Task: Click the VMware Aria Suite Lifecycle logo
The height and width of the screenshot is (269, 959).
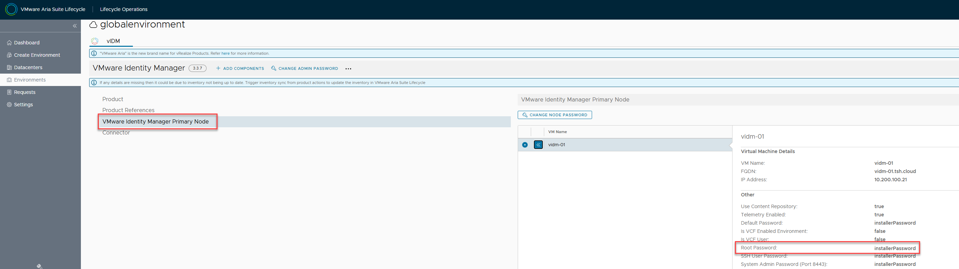Action: coord(11,9)
